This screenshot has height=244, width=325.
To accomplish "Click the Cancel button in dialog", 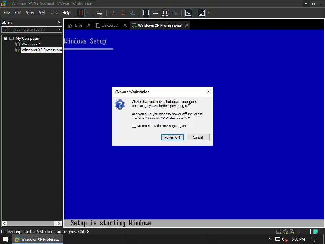I will pyautogui.click(x=198, y=137).
